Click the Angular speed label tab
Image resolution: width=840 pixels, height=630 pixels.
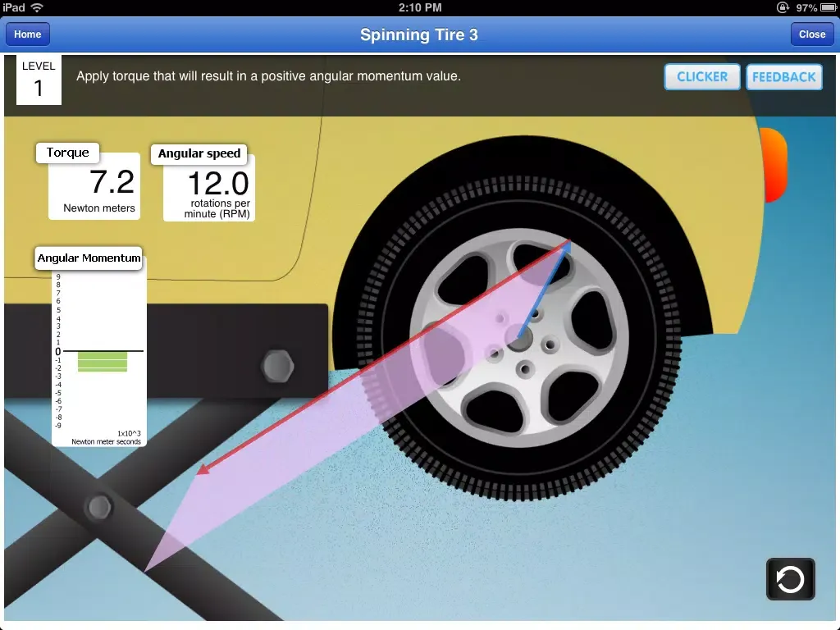coord(199,153)
